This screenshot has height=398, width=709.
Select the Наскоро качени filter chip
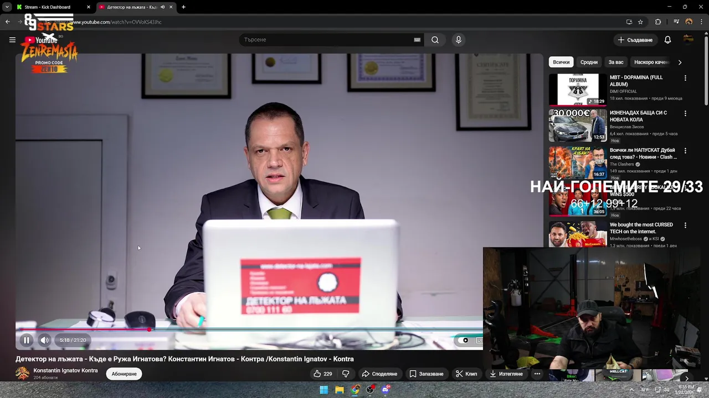tap(651, 62)
